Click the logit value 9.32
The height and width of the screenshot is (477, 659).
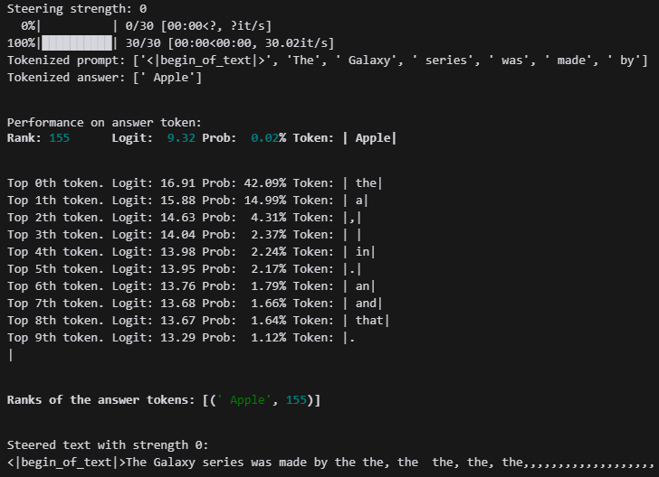coord(181,138)
